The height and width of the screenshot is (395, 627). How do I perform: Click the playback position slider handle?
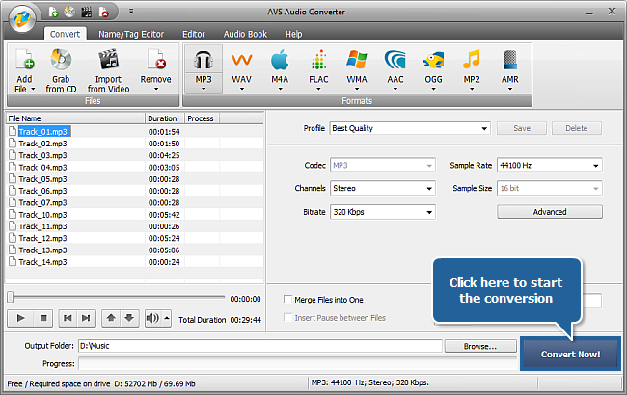pyautogui.click(x=11, y=297)
